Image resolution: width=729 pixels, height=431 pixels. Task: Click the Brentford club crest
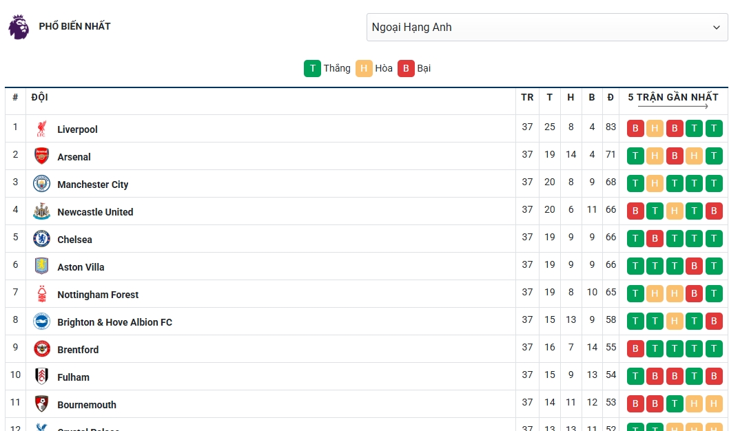point(41,349)
